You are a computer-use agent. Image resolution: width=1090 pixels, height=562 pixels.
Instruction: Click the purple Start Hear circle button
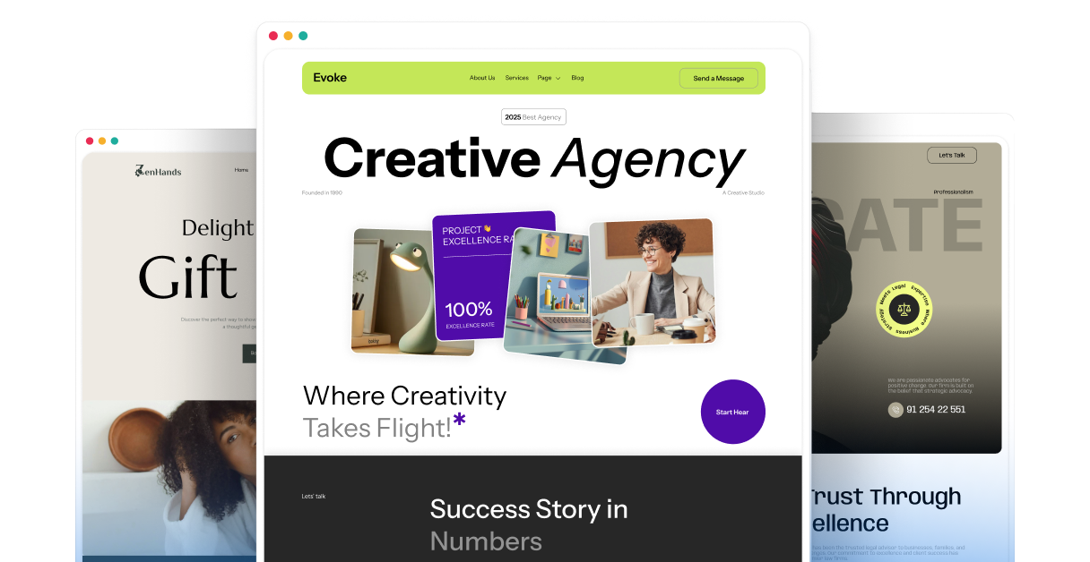click(732, 412)
